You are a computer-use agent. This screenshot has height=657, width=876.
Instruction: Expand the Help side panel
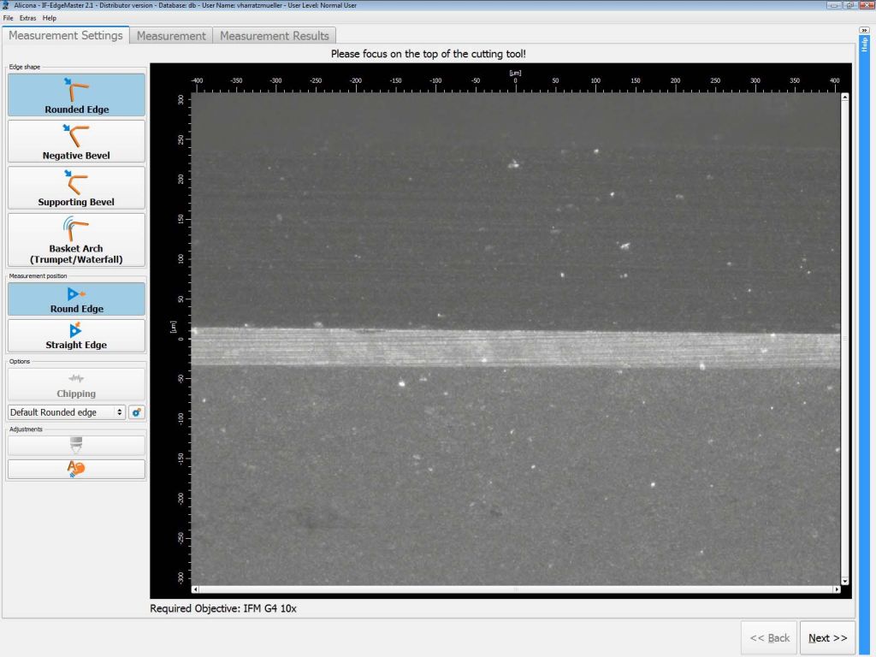864,30
